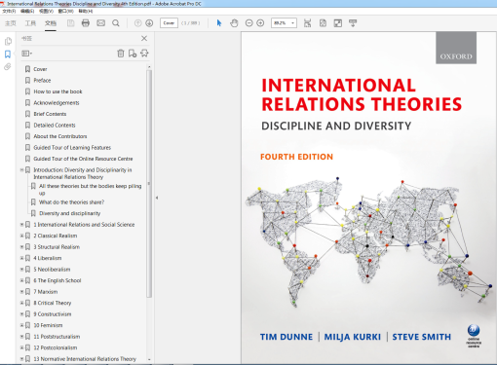Select the hand pan tool
Viewport: 497px width, 365px height.
(234, 23)
